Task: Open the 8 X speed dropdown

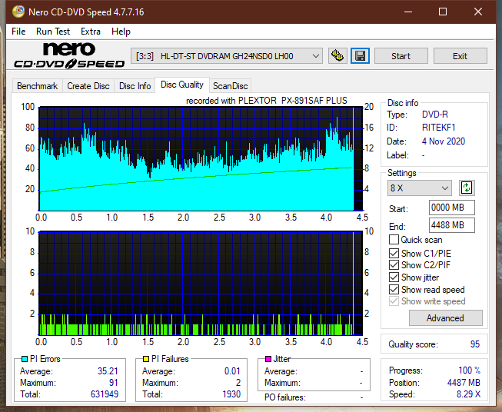Action: pyautogui.click(x=420, y=188)
